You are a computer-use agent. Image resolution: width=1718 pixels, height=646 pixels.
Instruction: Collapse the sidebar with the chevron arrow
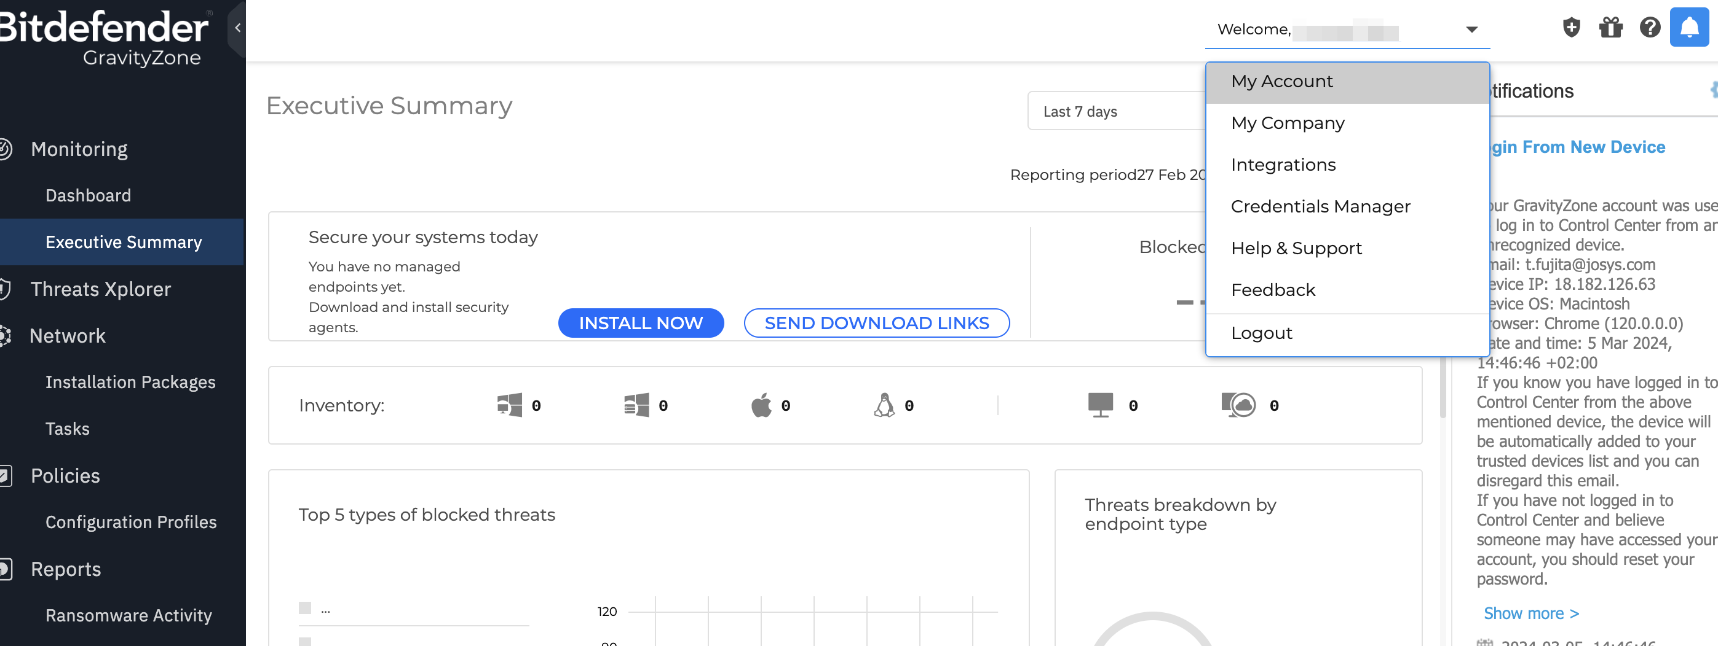[x=237, y=27]
